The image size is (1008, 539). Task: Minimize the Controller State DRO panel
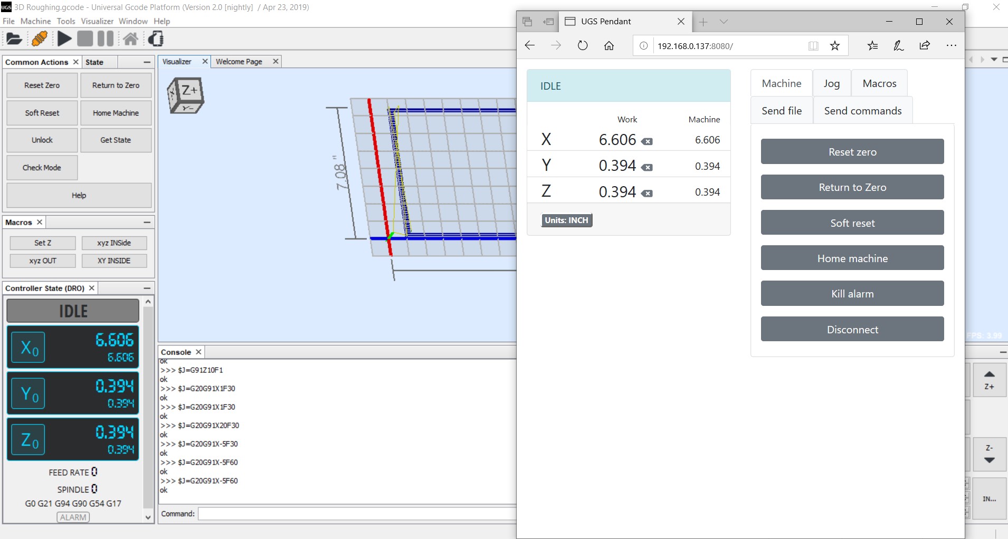coord(147,288)
